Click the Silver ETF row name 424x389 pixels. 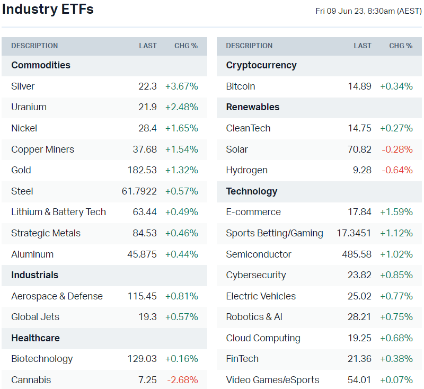click(23, 86)
